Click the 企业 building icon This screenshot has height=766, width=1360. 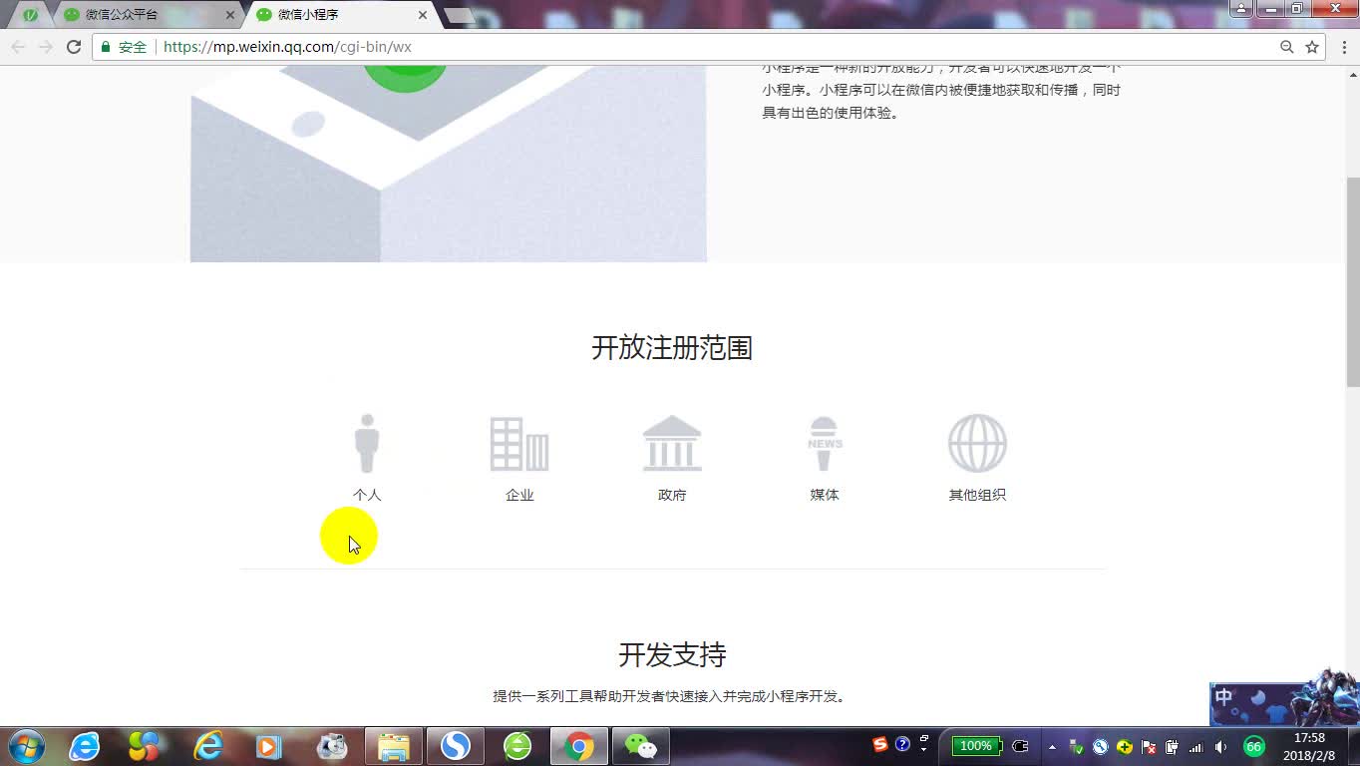pyautogui.click(x=519, y=442)
